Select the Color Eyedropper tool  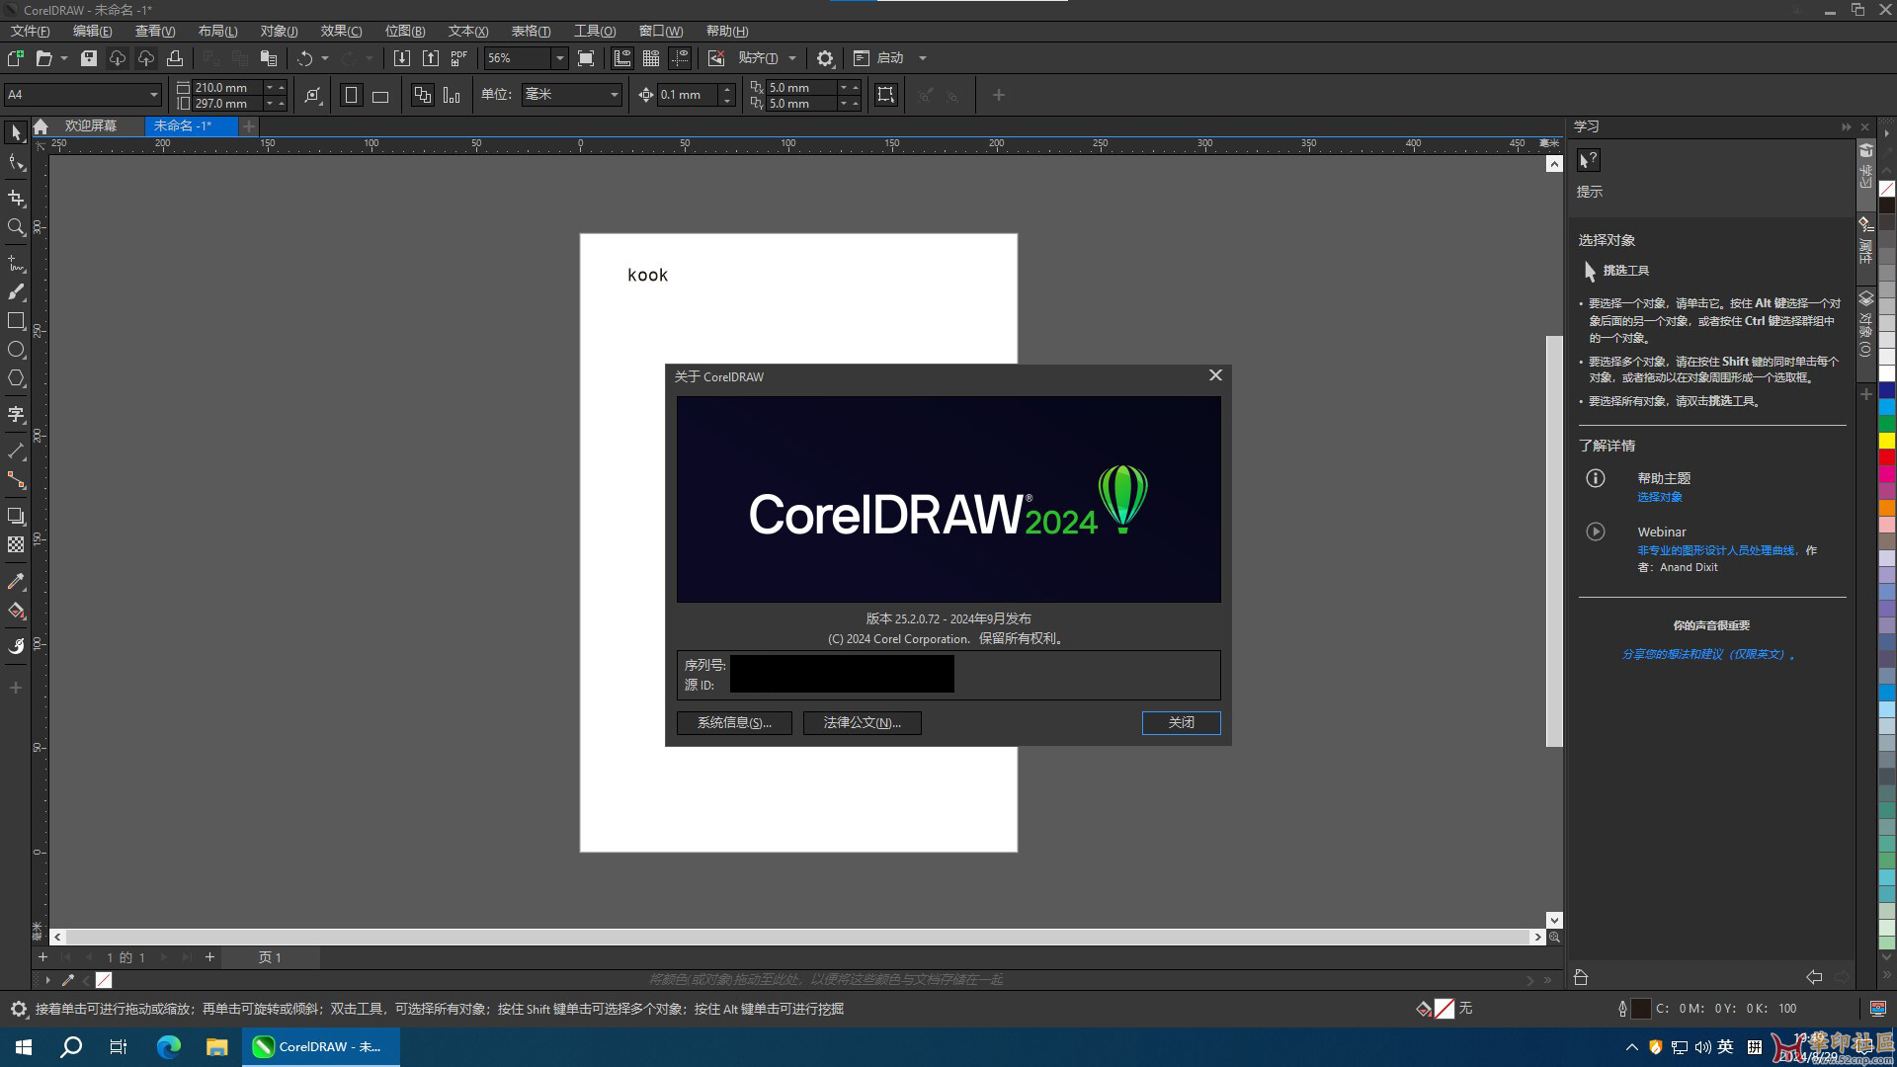pos(16,581)
